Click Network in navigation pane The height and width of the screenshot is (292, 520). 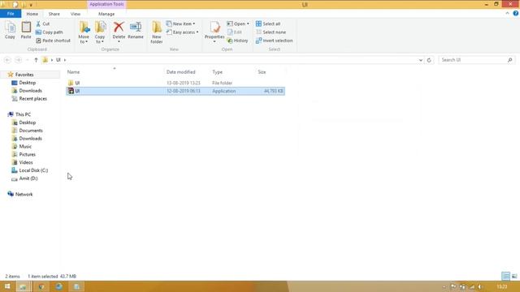click(x=24, y=195)
